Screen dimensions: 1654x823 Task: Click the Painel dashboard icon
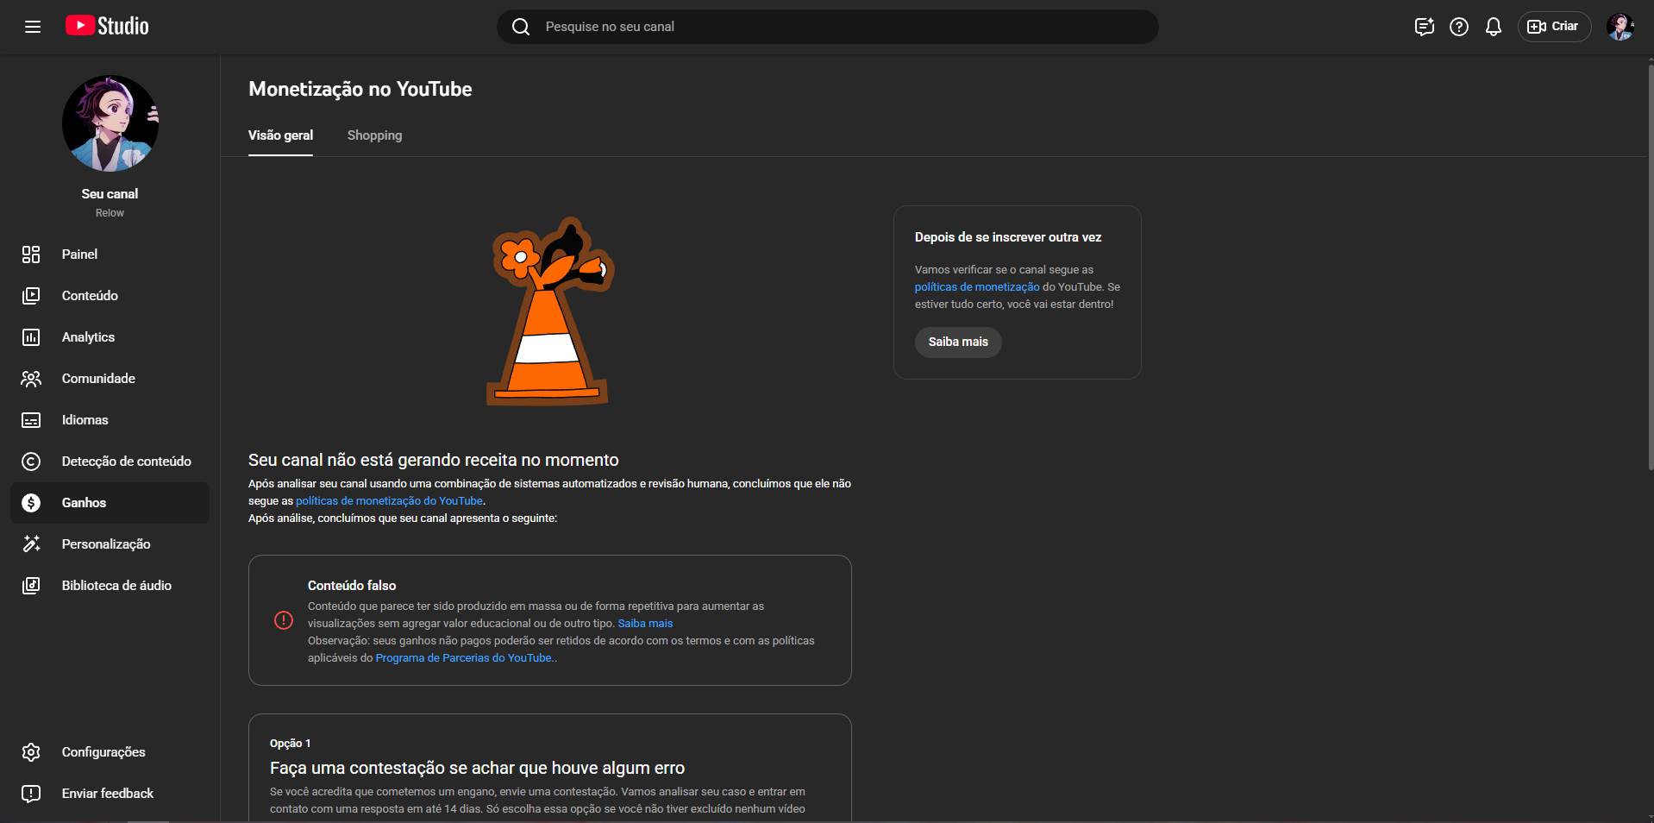pos(31,254)
